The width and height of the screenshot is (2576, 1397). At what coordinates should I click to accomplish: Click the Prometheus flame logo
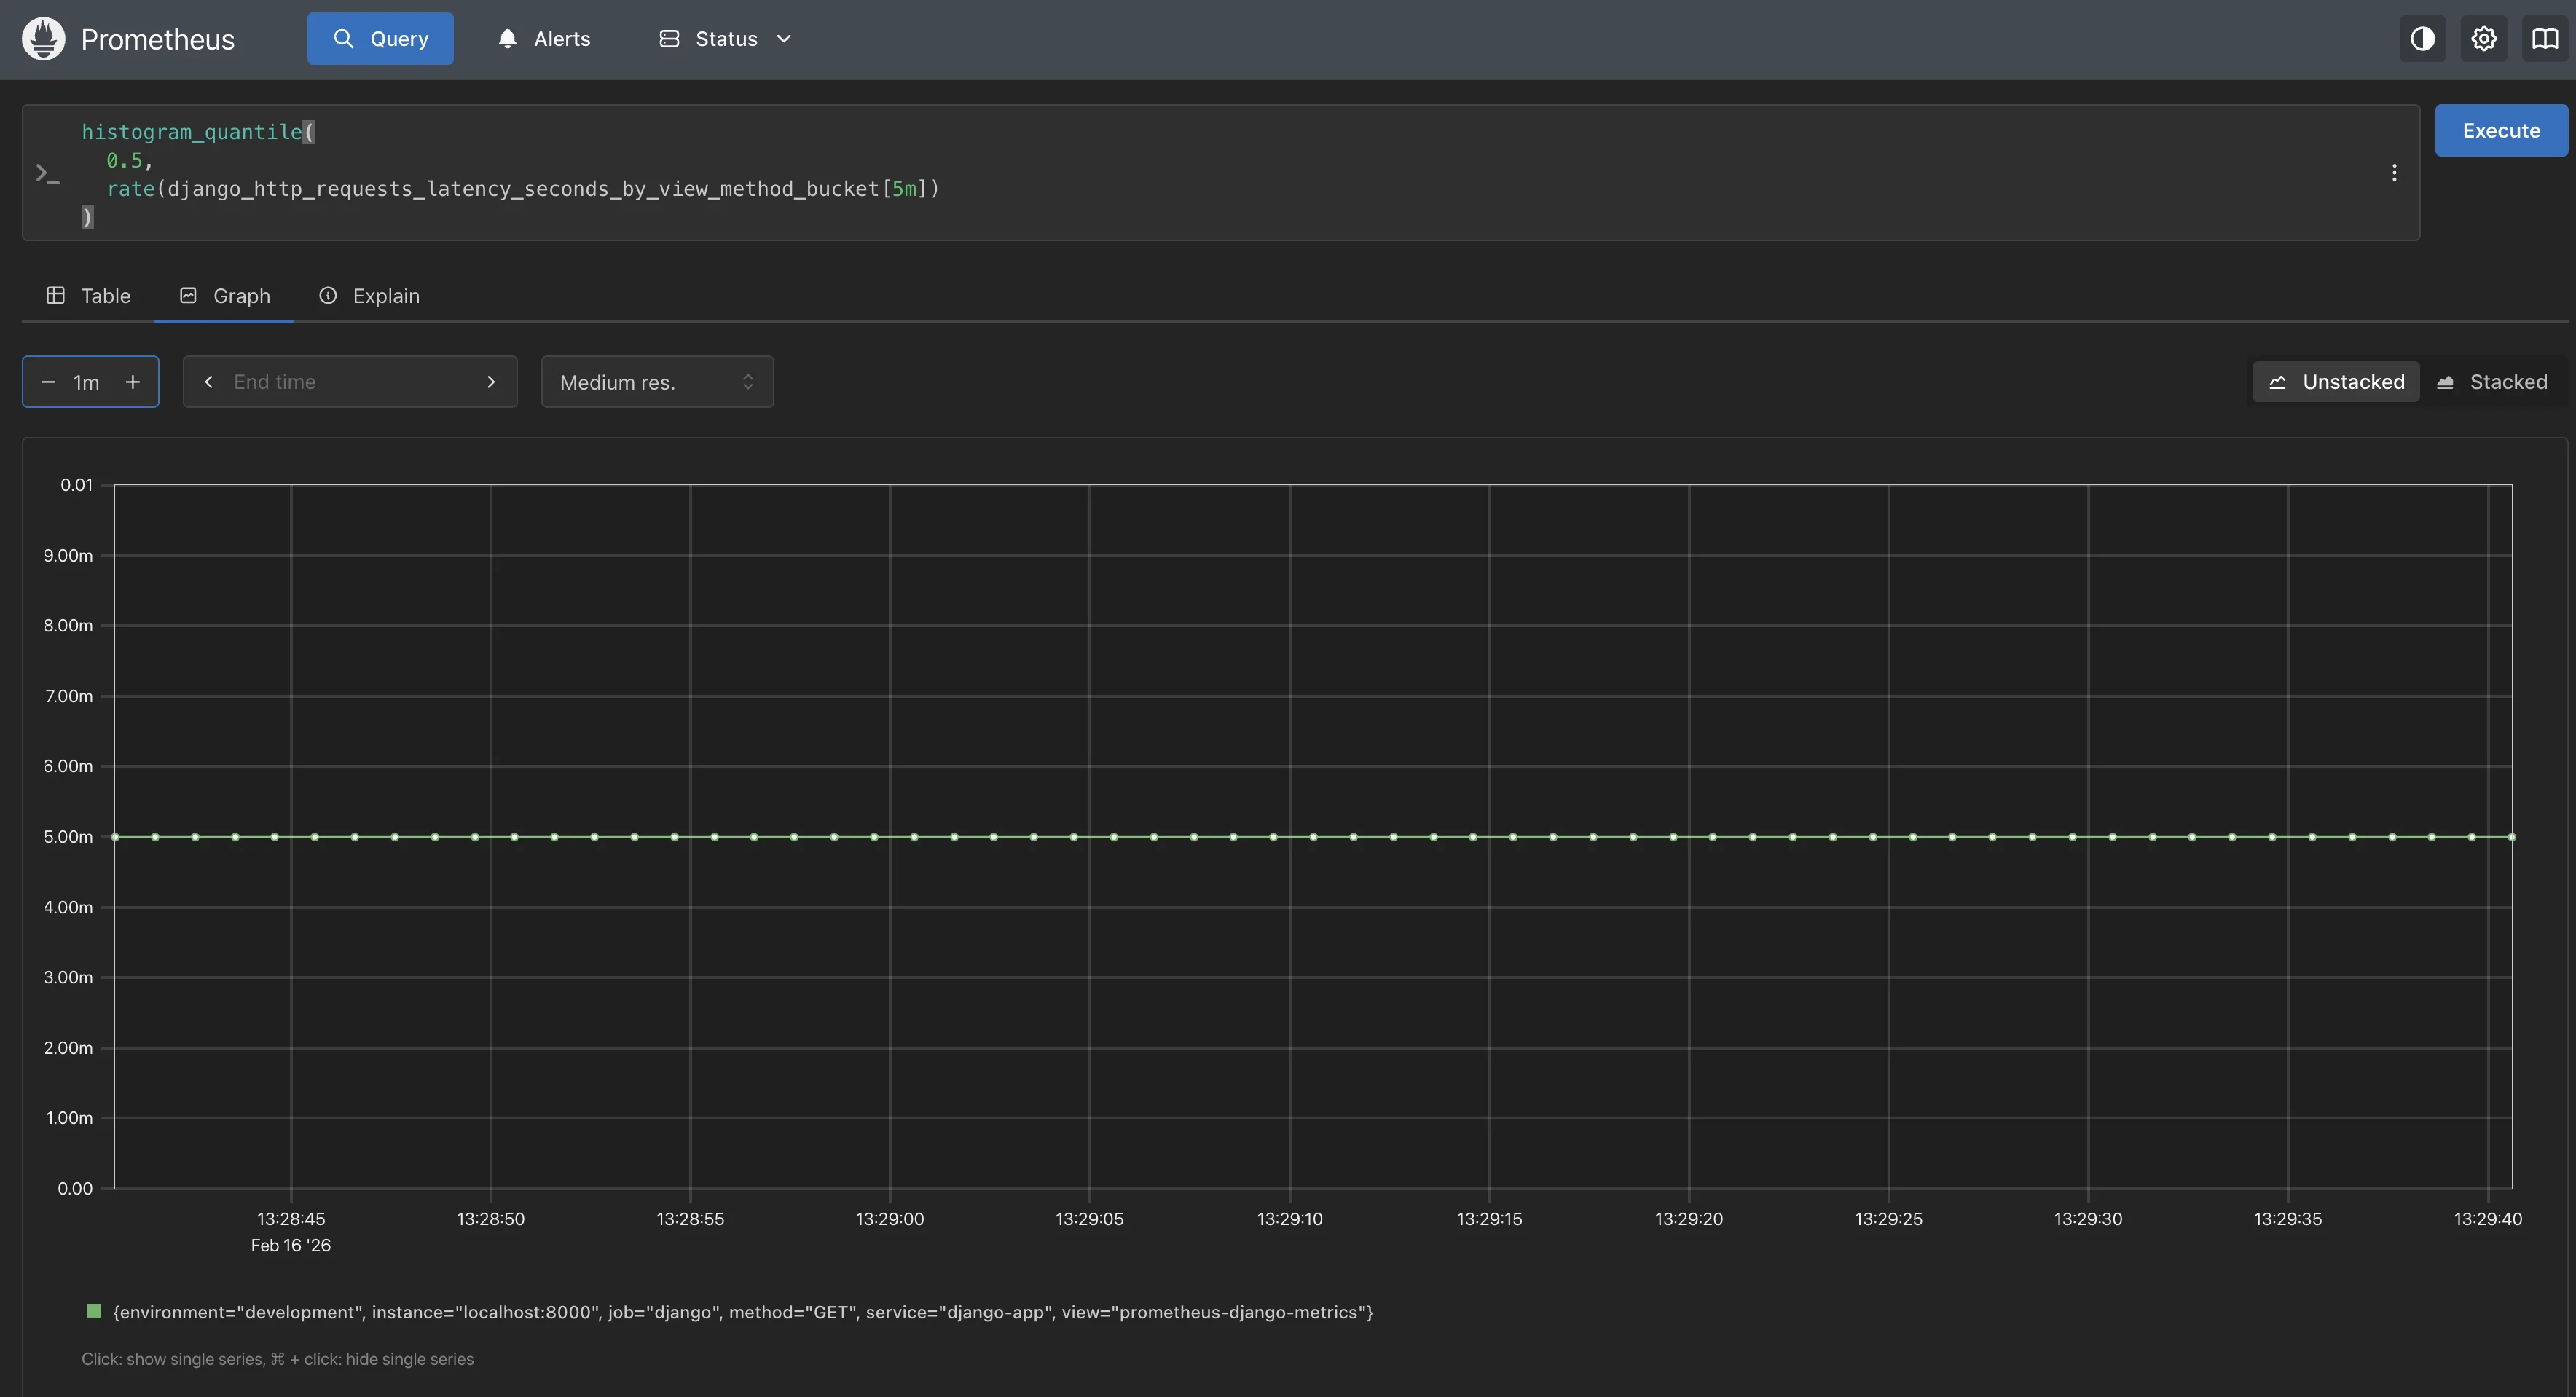pyautogui.click(x=43, y=39)
